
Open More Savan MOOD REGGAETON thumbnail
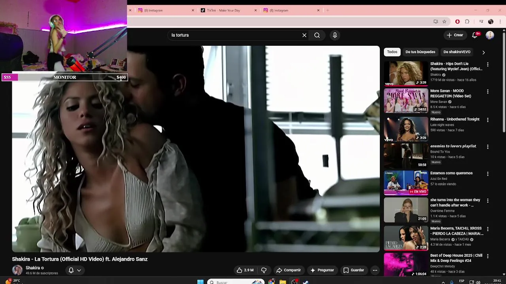coord(406,101)
